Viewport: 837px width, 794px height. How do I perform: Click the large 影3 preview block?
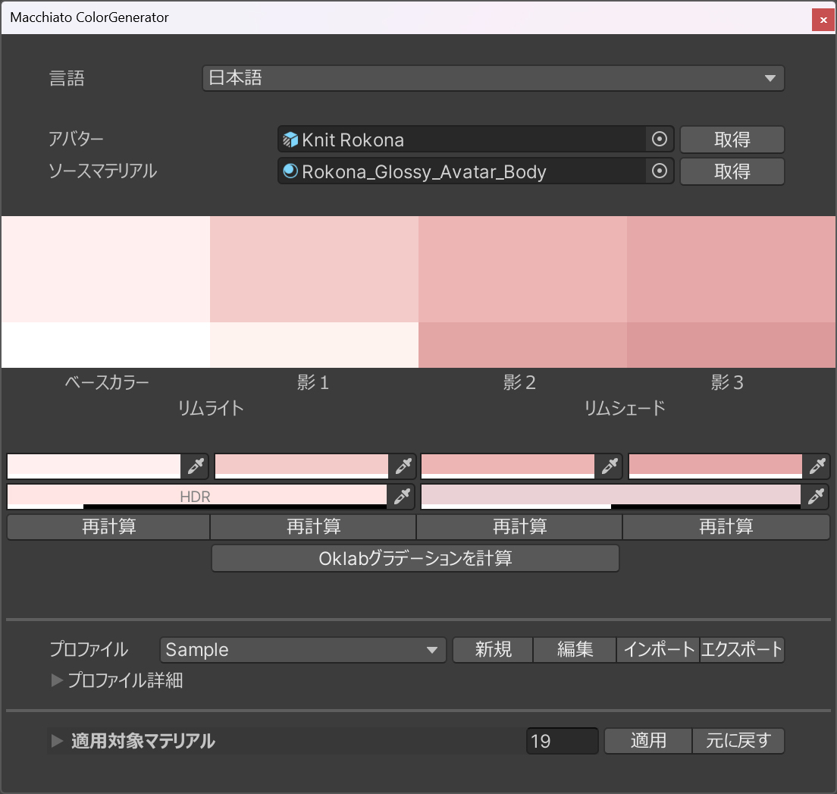click(x=732, y=269)
